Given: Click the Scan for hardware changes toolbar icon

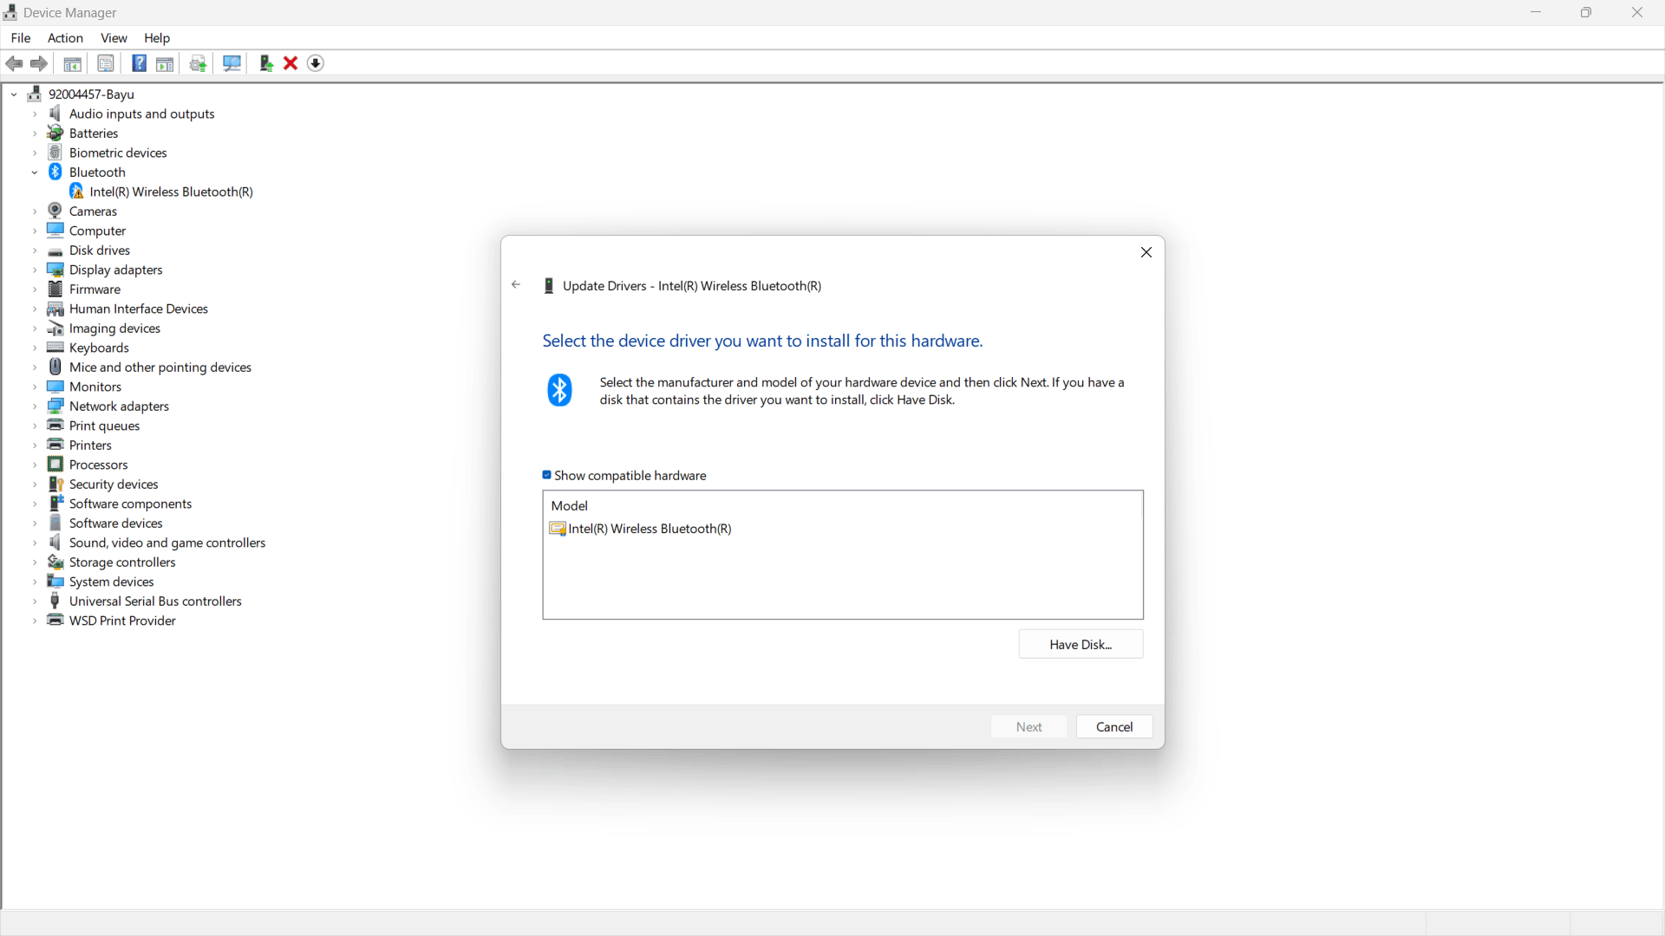Looking at the screenshot, I should coord(232,63).
